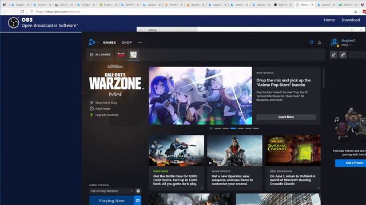The width and height of the screenshot is (366, 205).
Task: Jump to the last carousel slide indicator
Action: pyautogui.click(x=256, y=128)
